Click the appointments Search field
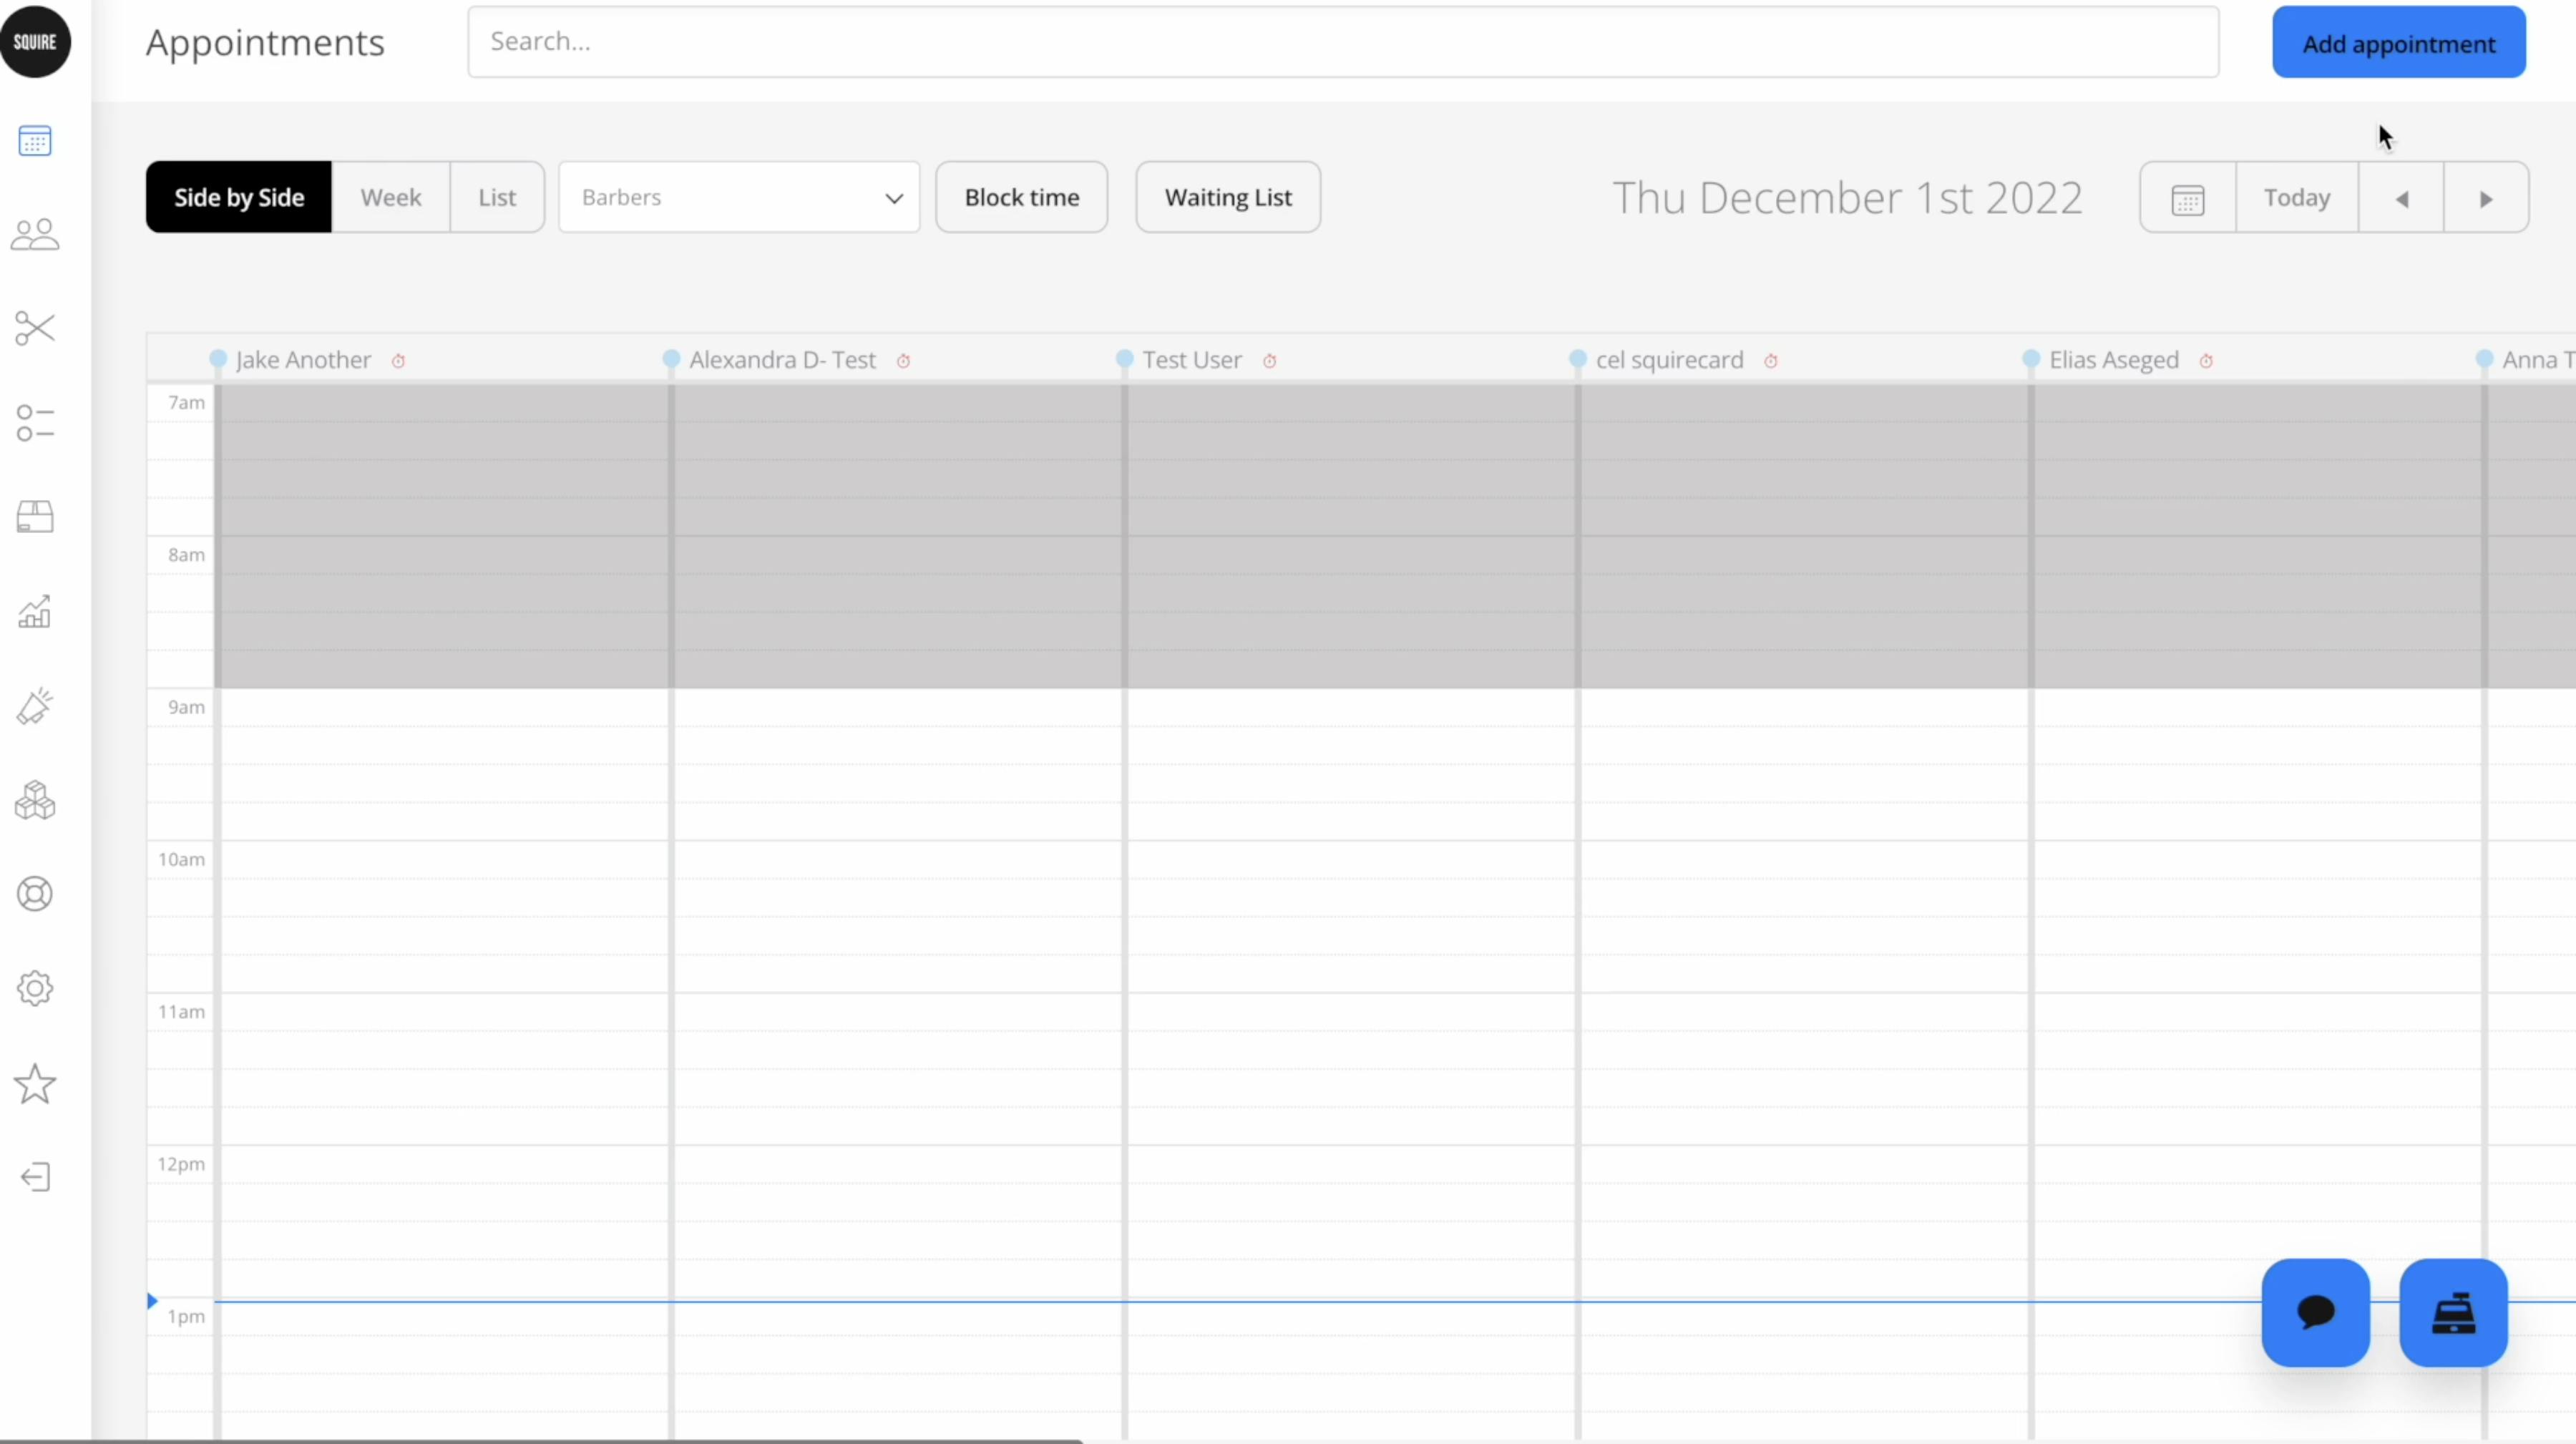The width and height of the screenshot is (2576, 1444). tap(1342, 42)
